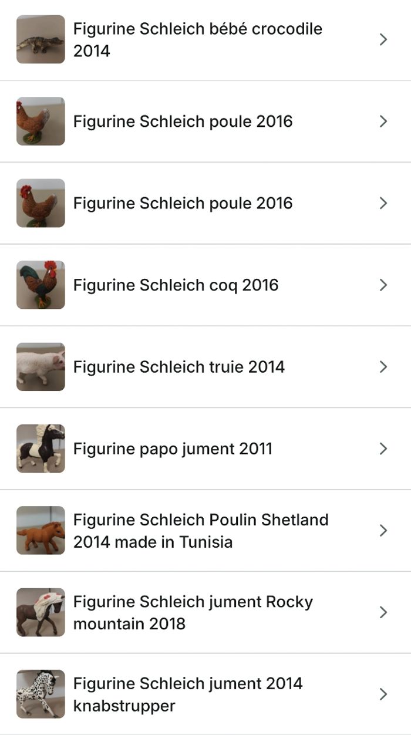Image resolution: width=411 pixels, height=735 pixels.
Task: Tap the Rocky Mountain mare thumbnail
Action: coord(41,612)
